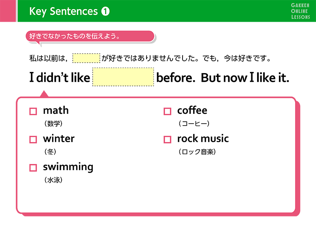Click the rock music label
The image size is (316, 237).
tap(203, 139)
